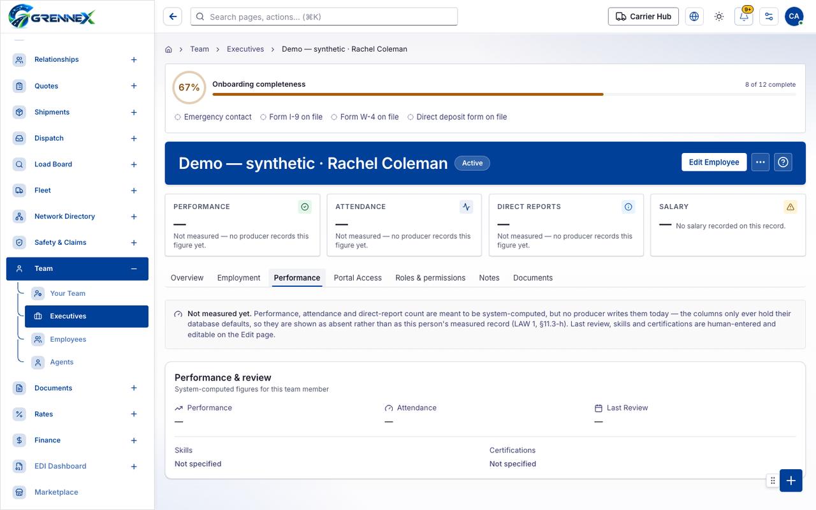
Task: Toggle the light/dark theme sun icon
Action: point(719,17)
